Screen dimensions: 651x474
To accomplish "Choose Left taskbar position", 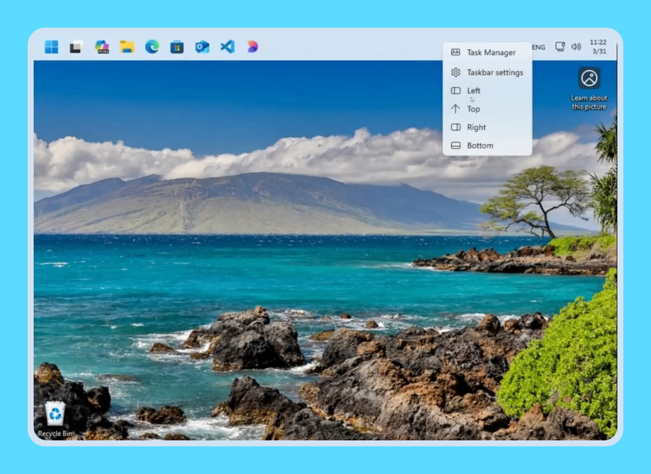I will pos(487,91).
